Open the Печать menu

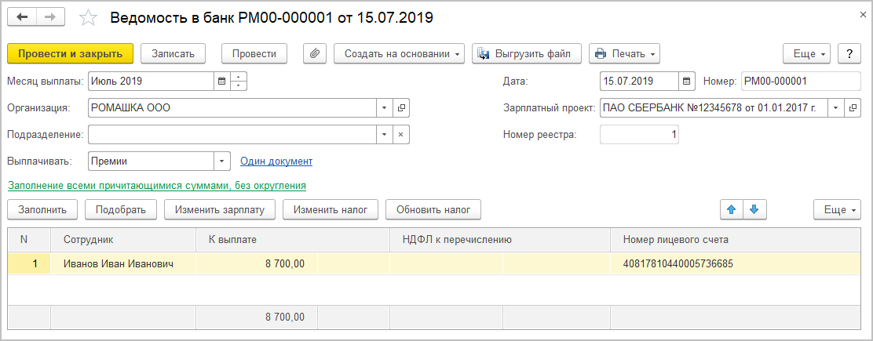(x=624, y=53)
